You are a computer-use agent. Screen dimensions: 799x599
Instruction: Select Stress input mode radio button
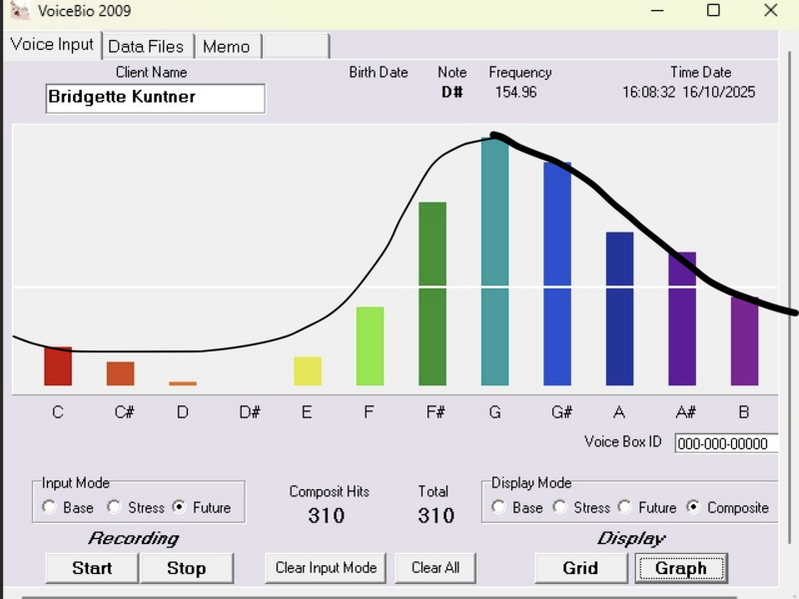click(115, 507)
